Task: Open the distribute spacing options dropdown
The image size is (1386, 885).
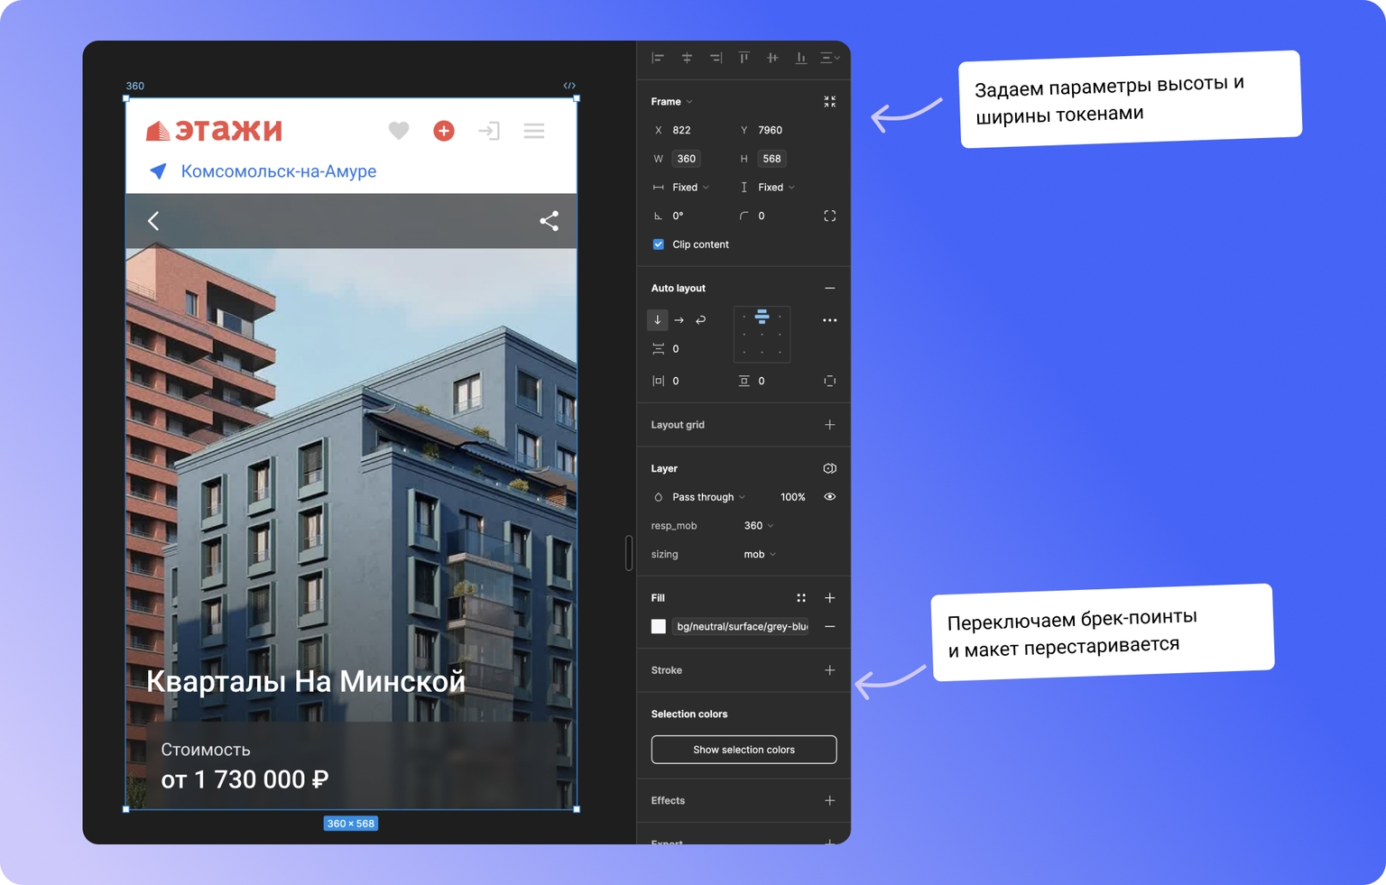Action: point(830,58)
